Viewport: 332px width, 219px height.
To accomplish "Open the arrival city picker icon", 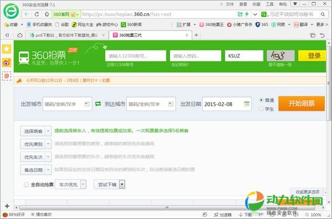I will coord(170,103).
